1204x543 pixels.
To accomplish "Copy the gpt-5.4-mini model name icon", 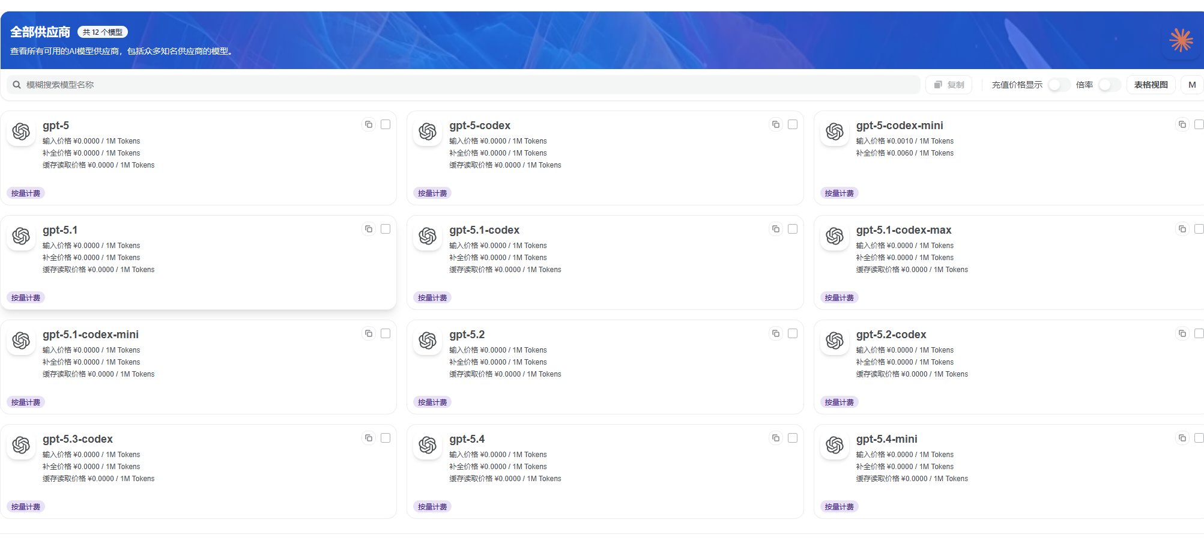I will tap(1182, 438).
